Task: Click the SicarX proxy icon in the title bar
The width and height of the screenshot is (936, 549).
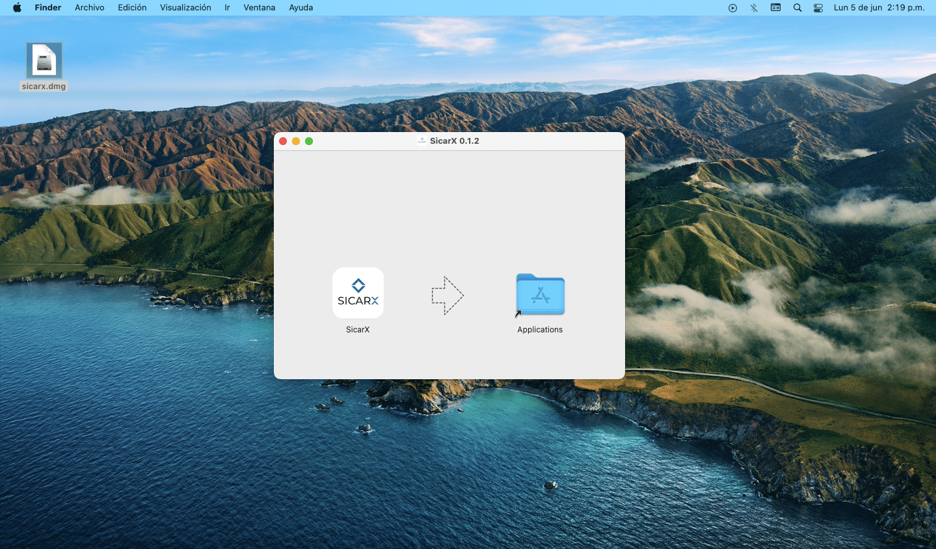Action: (x=421, y=141)
